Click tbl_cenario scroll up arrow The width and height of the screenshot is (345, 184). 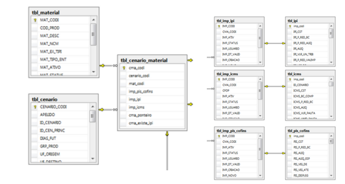click(93, 106)
